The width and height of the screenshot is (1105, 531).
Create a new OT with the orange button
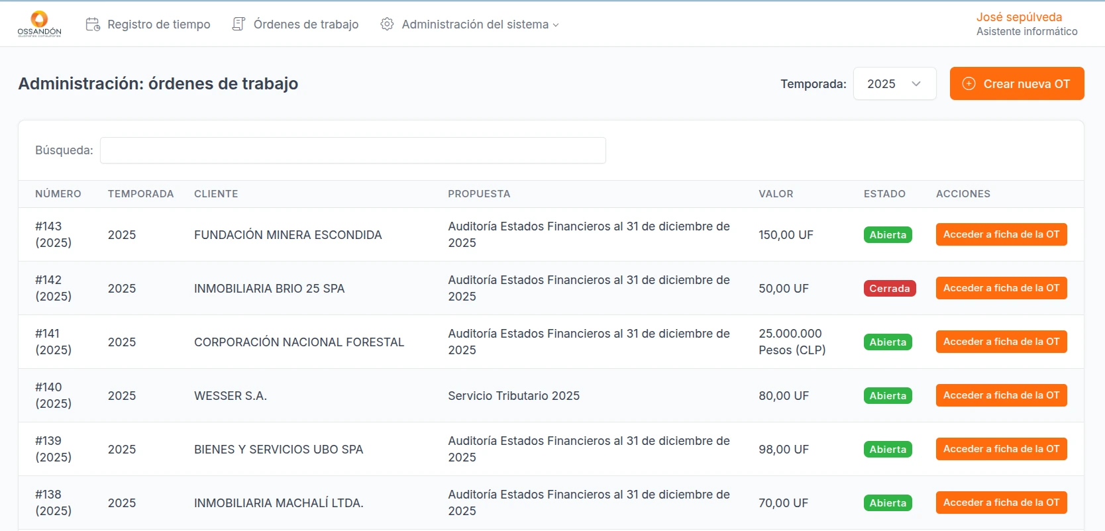(1017, 83)
